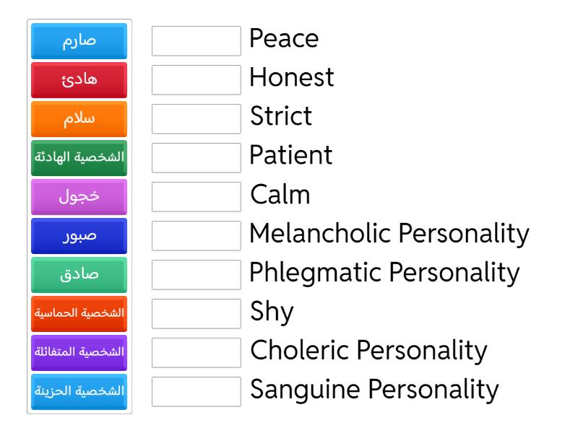Image resolution: width=578 pixels, height=433 pixels.
Task: Select the سلام tile
Action: click(x=79, y=119)
